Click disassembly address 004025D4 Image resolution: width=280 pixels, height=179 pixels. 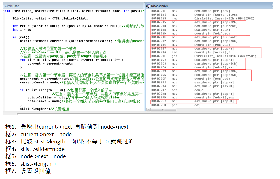click(x=159, y=86)
